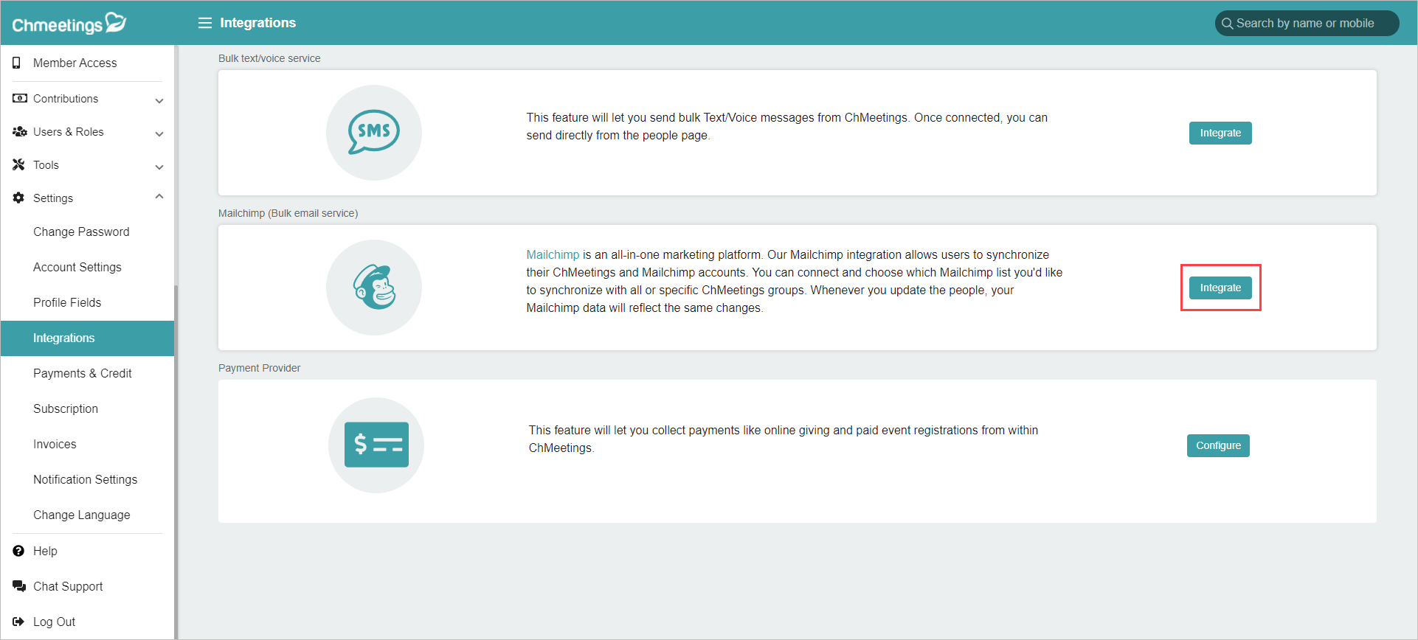
Task: Click the Chat Support bubbles icon
Action: tap(18, 586)
